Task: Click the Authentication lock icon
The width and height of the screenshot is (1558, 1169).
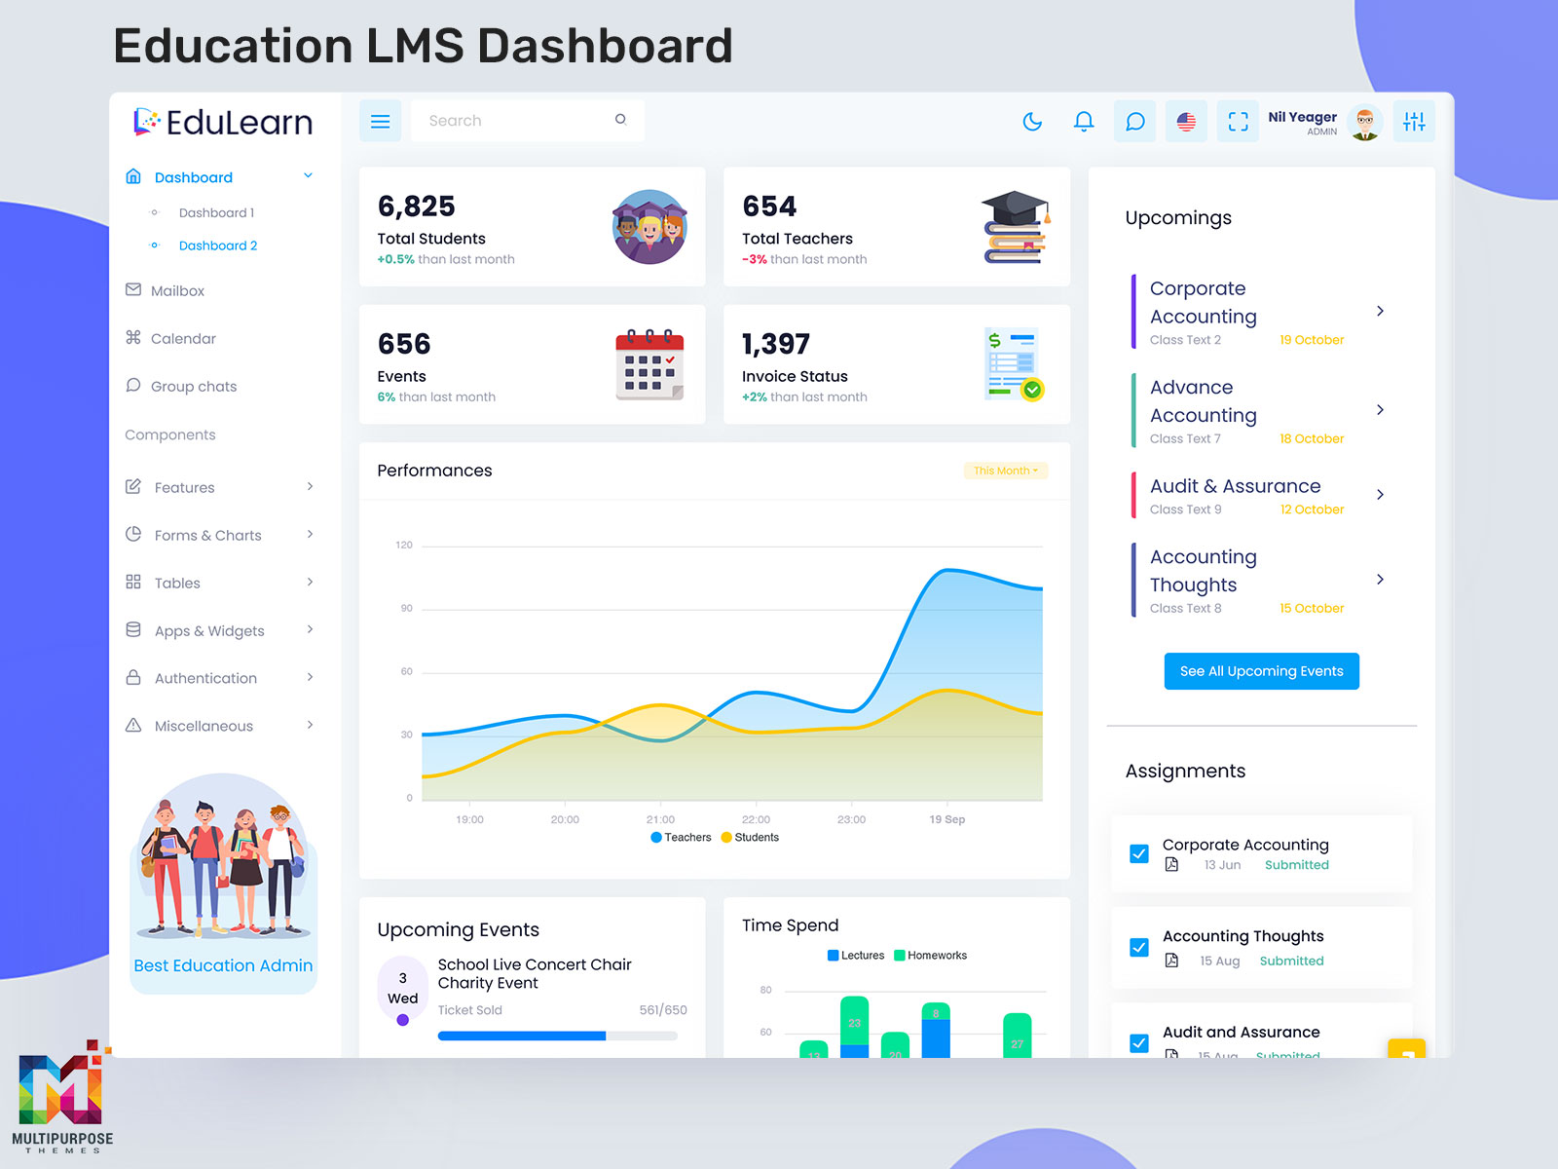Action: tap(133, 677)
